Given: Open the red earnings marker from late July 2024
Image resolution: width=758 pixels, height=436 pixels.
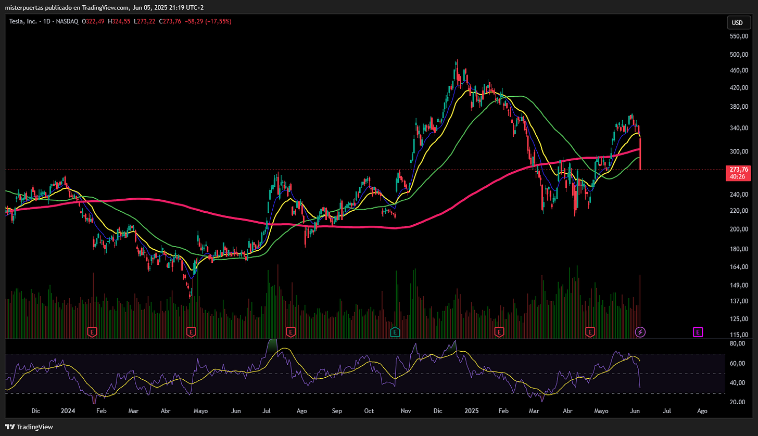Looking at the screenshot, I should 290,331.
